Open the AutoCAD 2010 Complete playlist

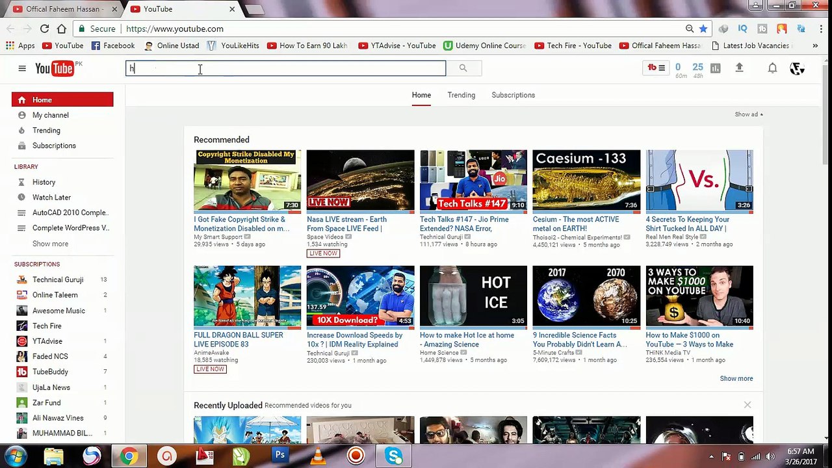click(x=70, y=213)
